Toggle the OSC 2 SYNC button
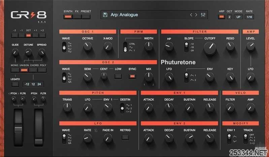This screenshot has height=157, width=269. pos(132,76)
